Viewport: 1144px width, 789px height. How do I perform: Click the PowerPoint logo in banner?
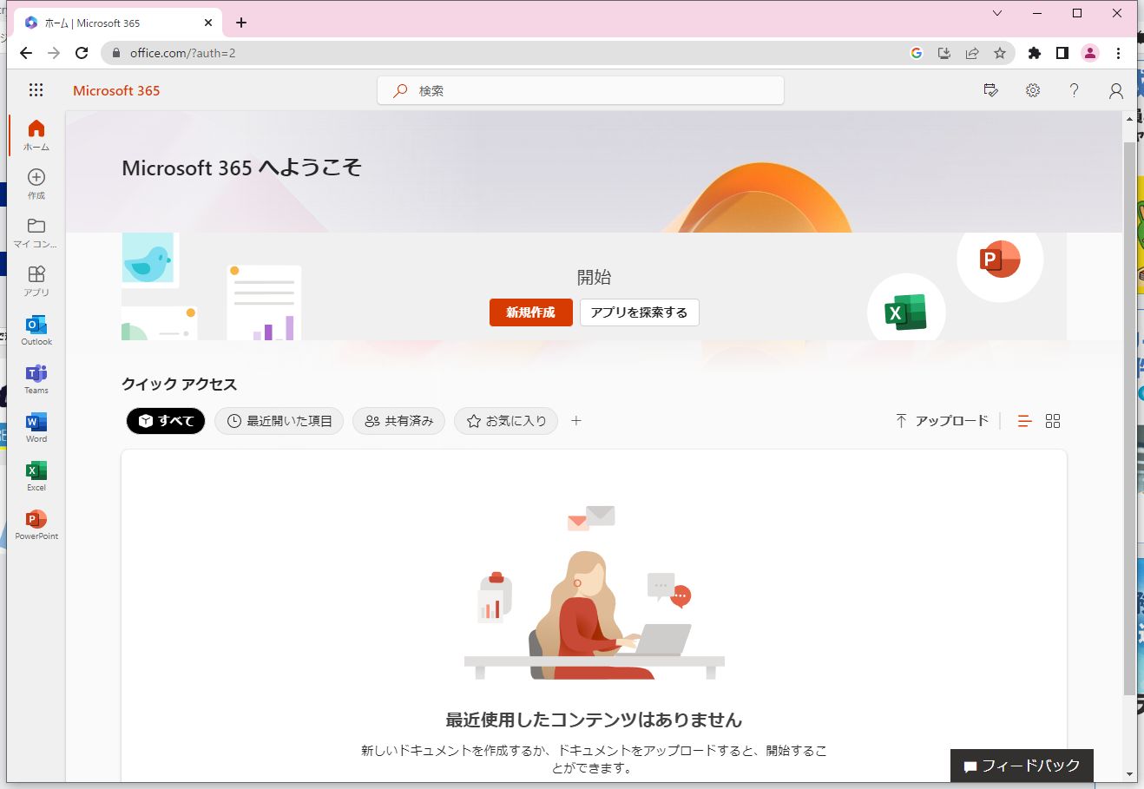tap(1000, 259)
